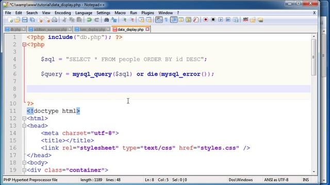Viewport: 330px width, 185px height.
Task: Toggle the folder icon after indent guide
Action: pos(181,20)
